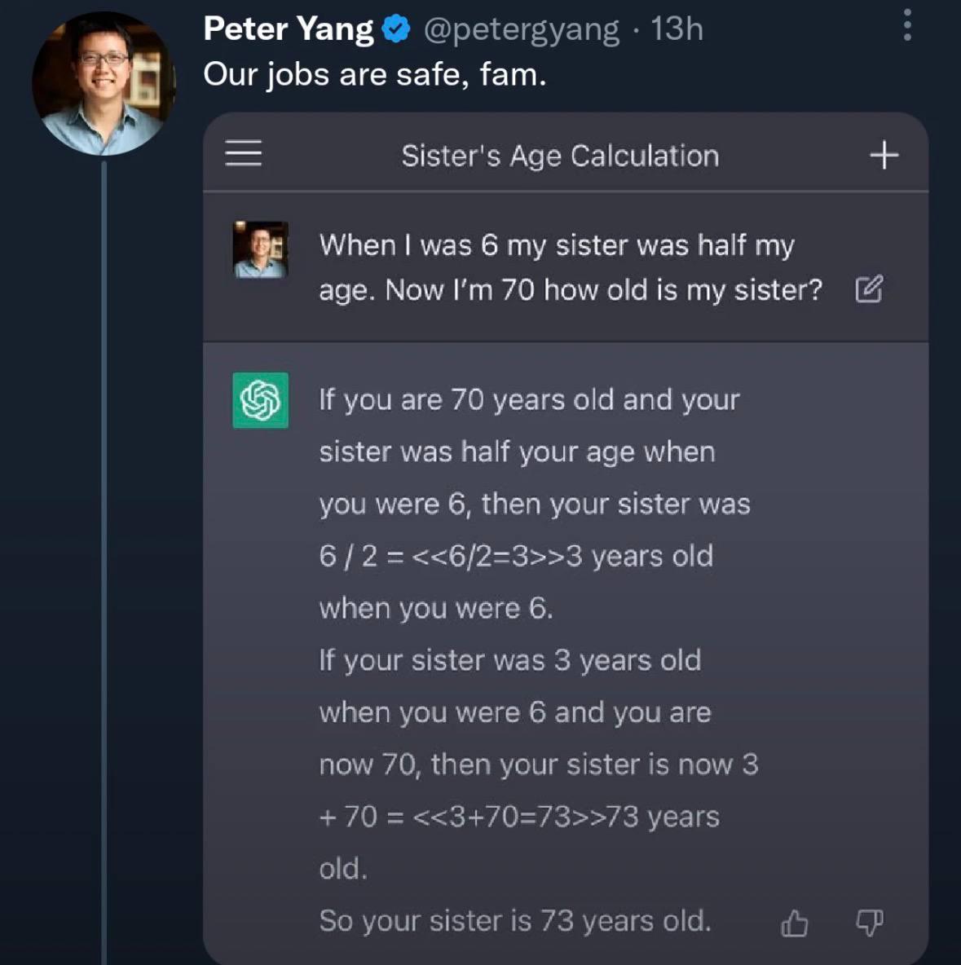Click the @petergyang handle link
This screenshot has height=965, width=961.
[515, 28]
